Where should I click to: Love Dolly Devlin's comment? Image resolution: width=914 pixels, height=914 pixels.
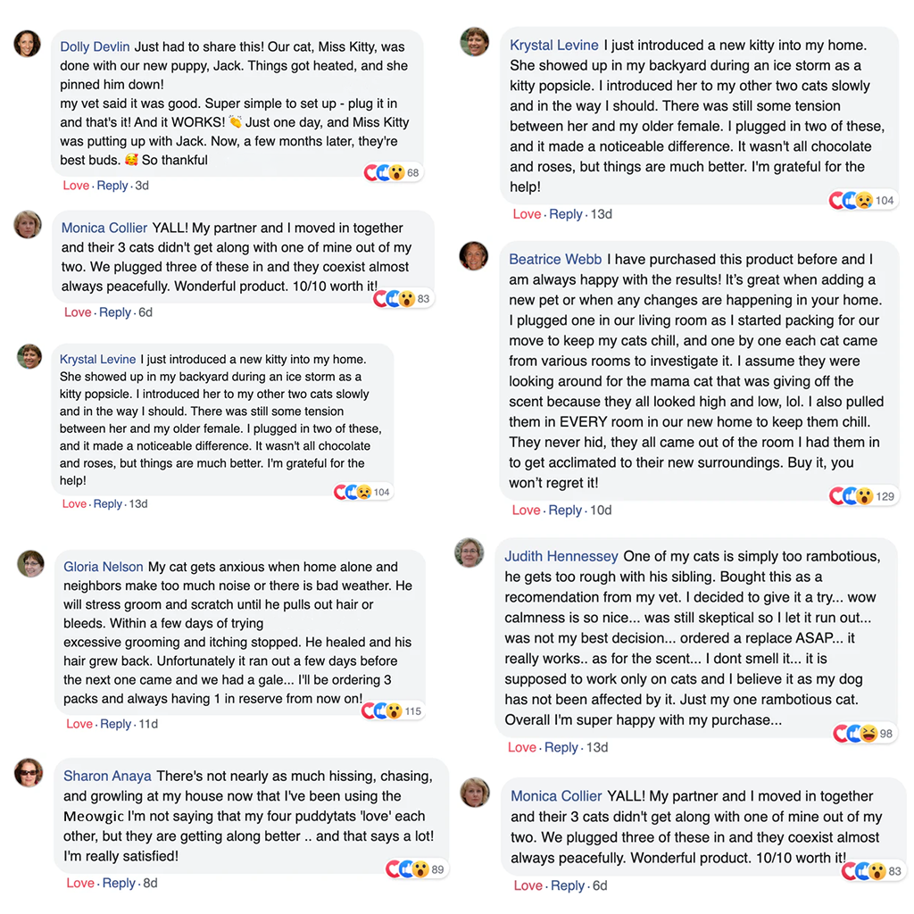point(76,186)
